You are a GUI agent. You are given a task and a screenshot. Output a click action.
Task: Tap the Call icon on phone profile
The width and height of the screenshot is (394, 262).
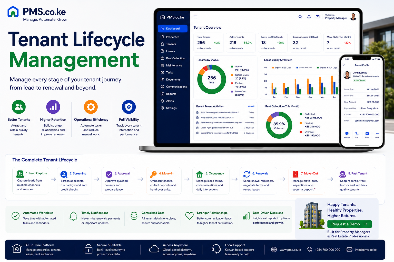357,134
